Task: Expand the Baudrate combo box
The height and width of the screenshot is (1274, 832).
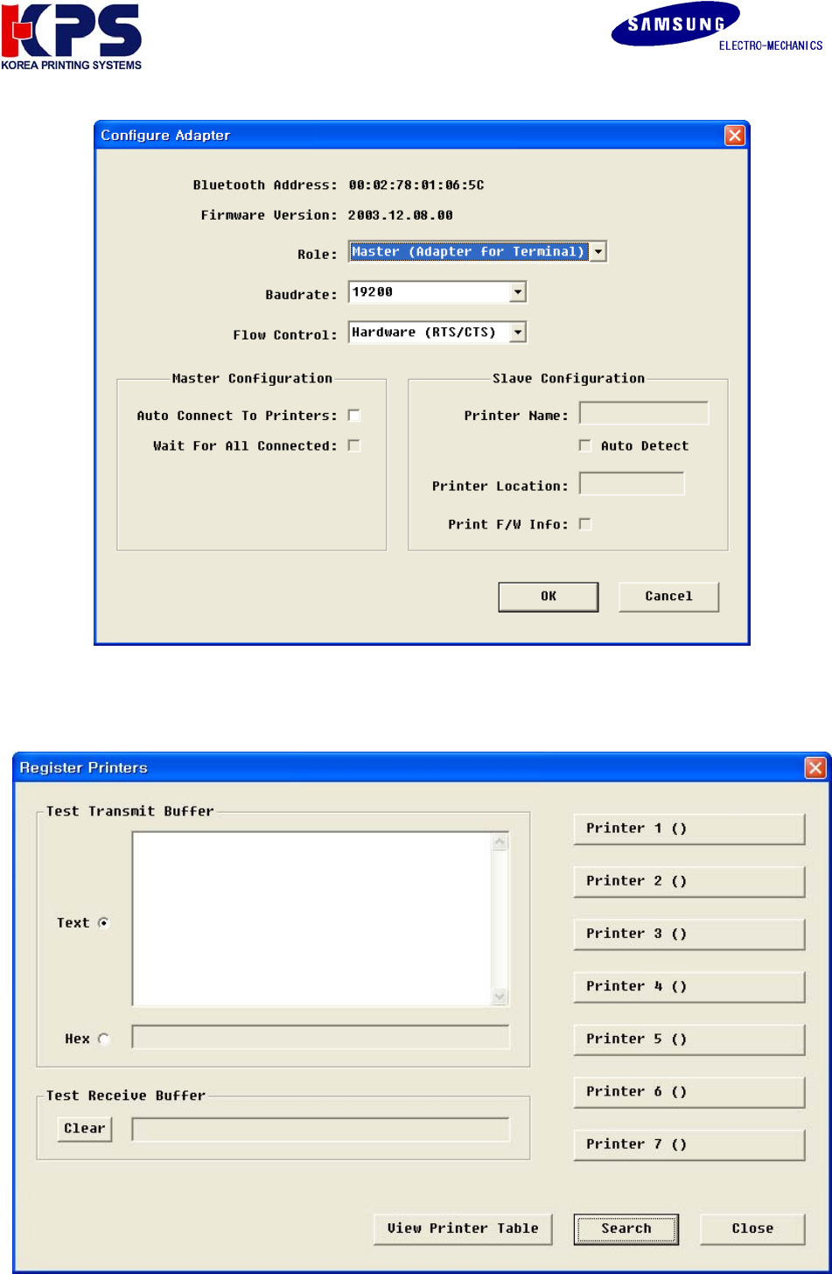Action: (518, 292)
